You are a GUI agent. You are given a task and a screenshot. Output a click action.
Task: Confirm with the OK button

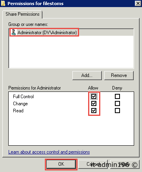pyautogui.click(x=61, y=164)
